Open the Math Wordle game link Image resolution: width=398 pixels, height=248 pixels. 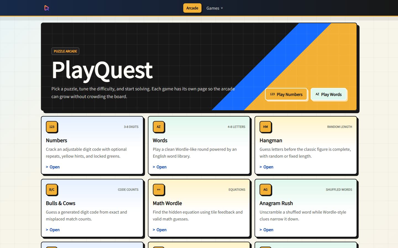point(160,230)
